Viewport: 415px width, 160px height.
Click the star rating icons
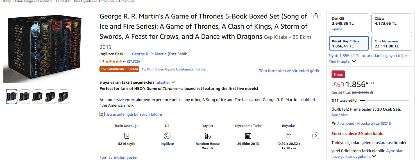tap(114, 61)
